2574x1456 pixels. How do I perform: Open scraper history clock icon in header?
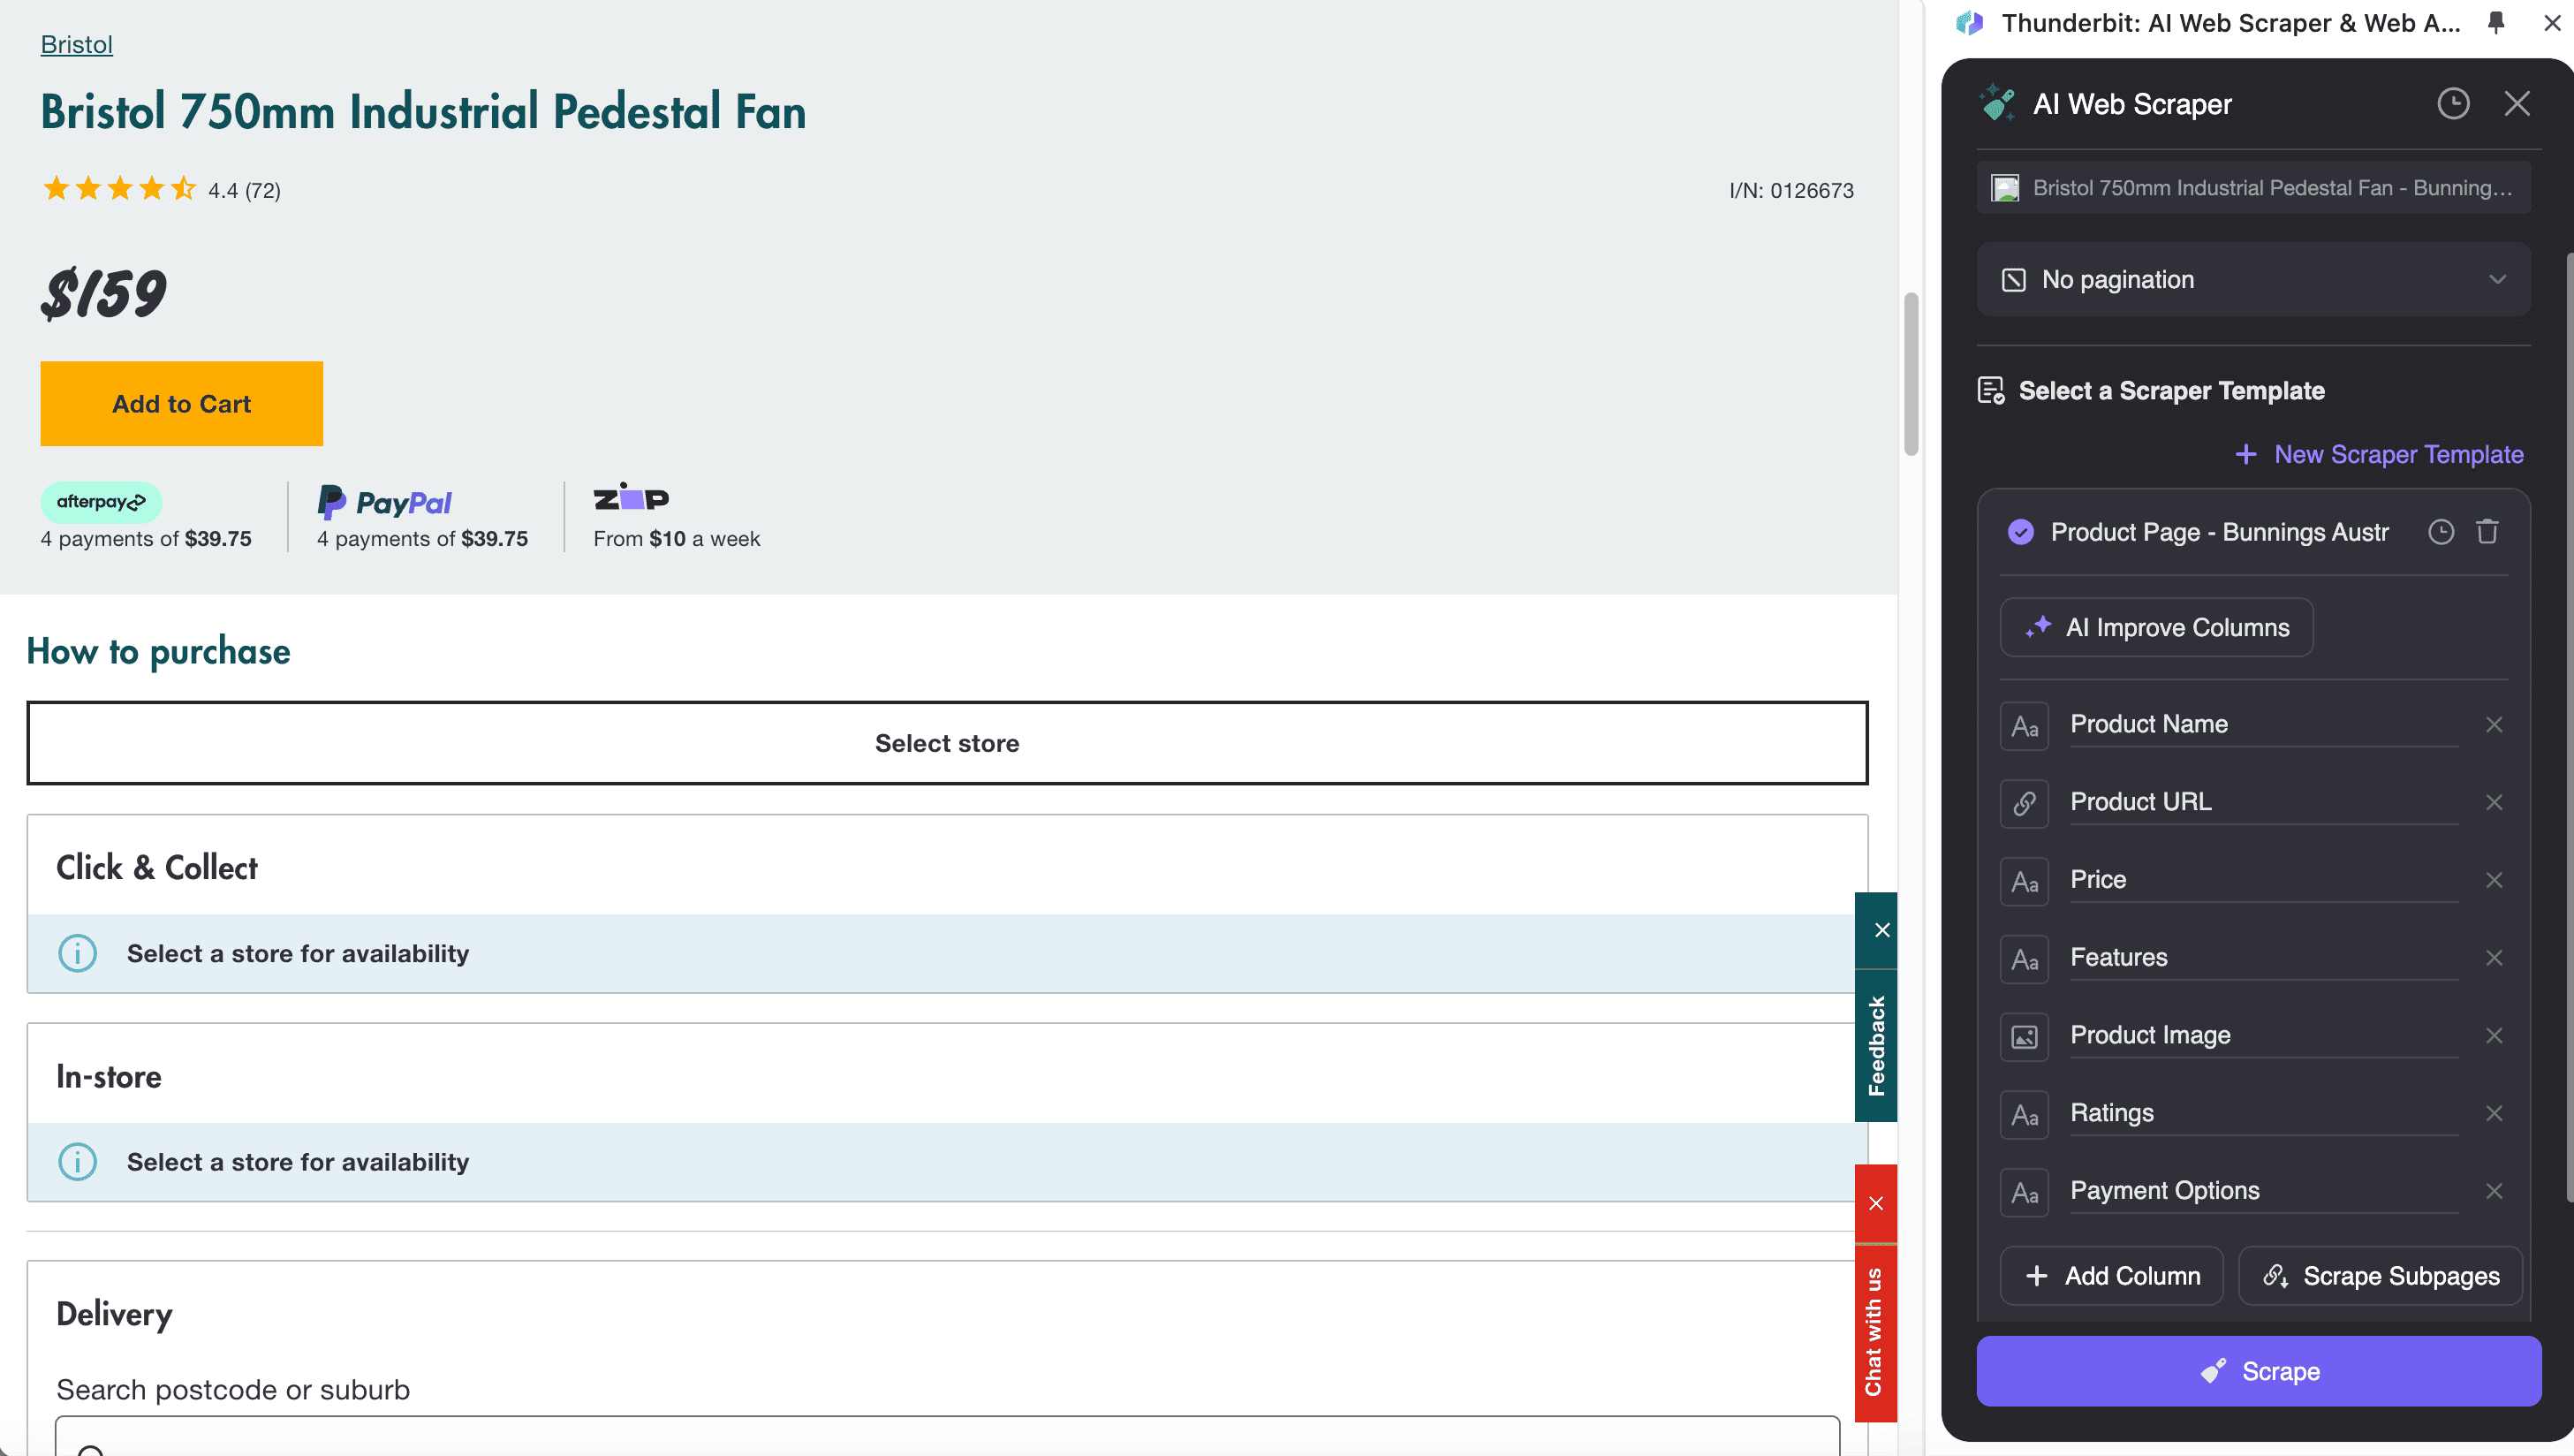(2452, 104)
